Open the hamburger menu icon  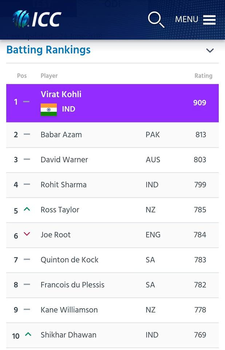(209, 20)
